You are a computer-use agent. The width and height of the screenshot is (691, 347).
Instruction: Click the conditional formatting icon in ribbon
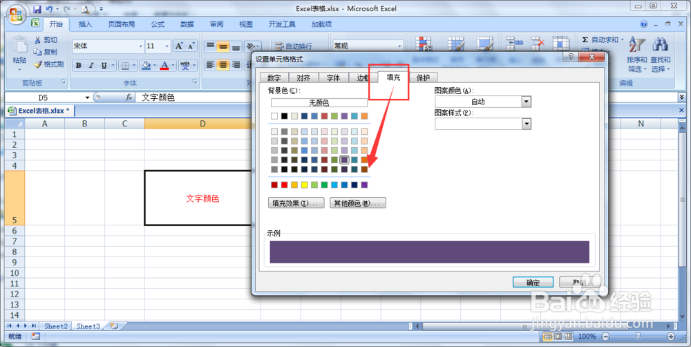424,44
